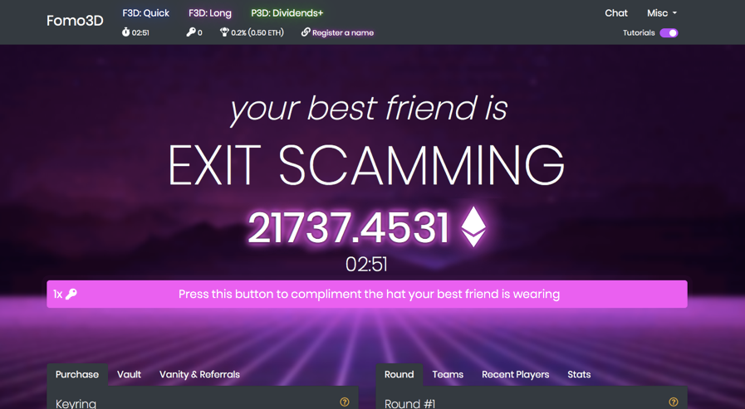The width and height of the screenshot is (745, 409).
Task: Click the key icon on the pink buy button
Action: point(71,295)
